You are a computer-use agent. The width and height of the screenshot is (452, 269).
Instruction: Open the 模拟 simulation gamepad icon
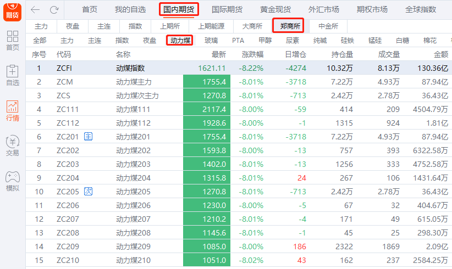click(x=12, y=181)
